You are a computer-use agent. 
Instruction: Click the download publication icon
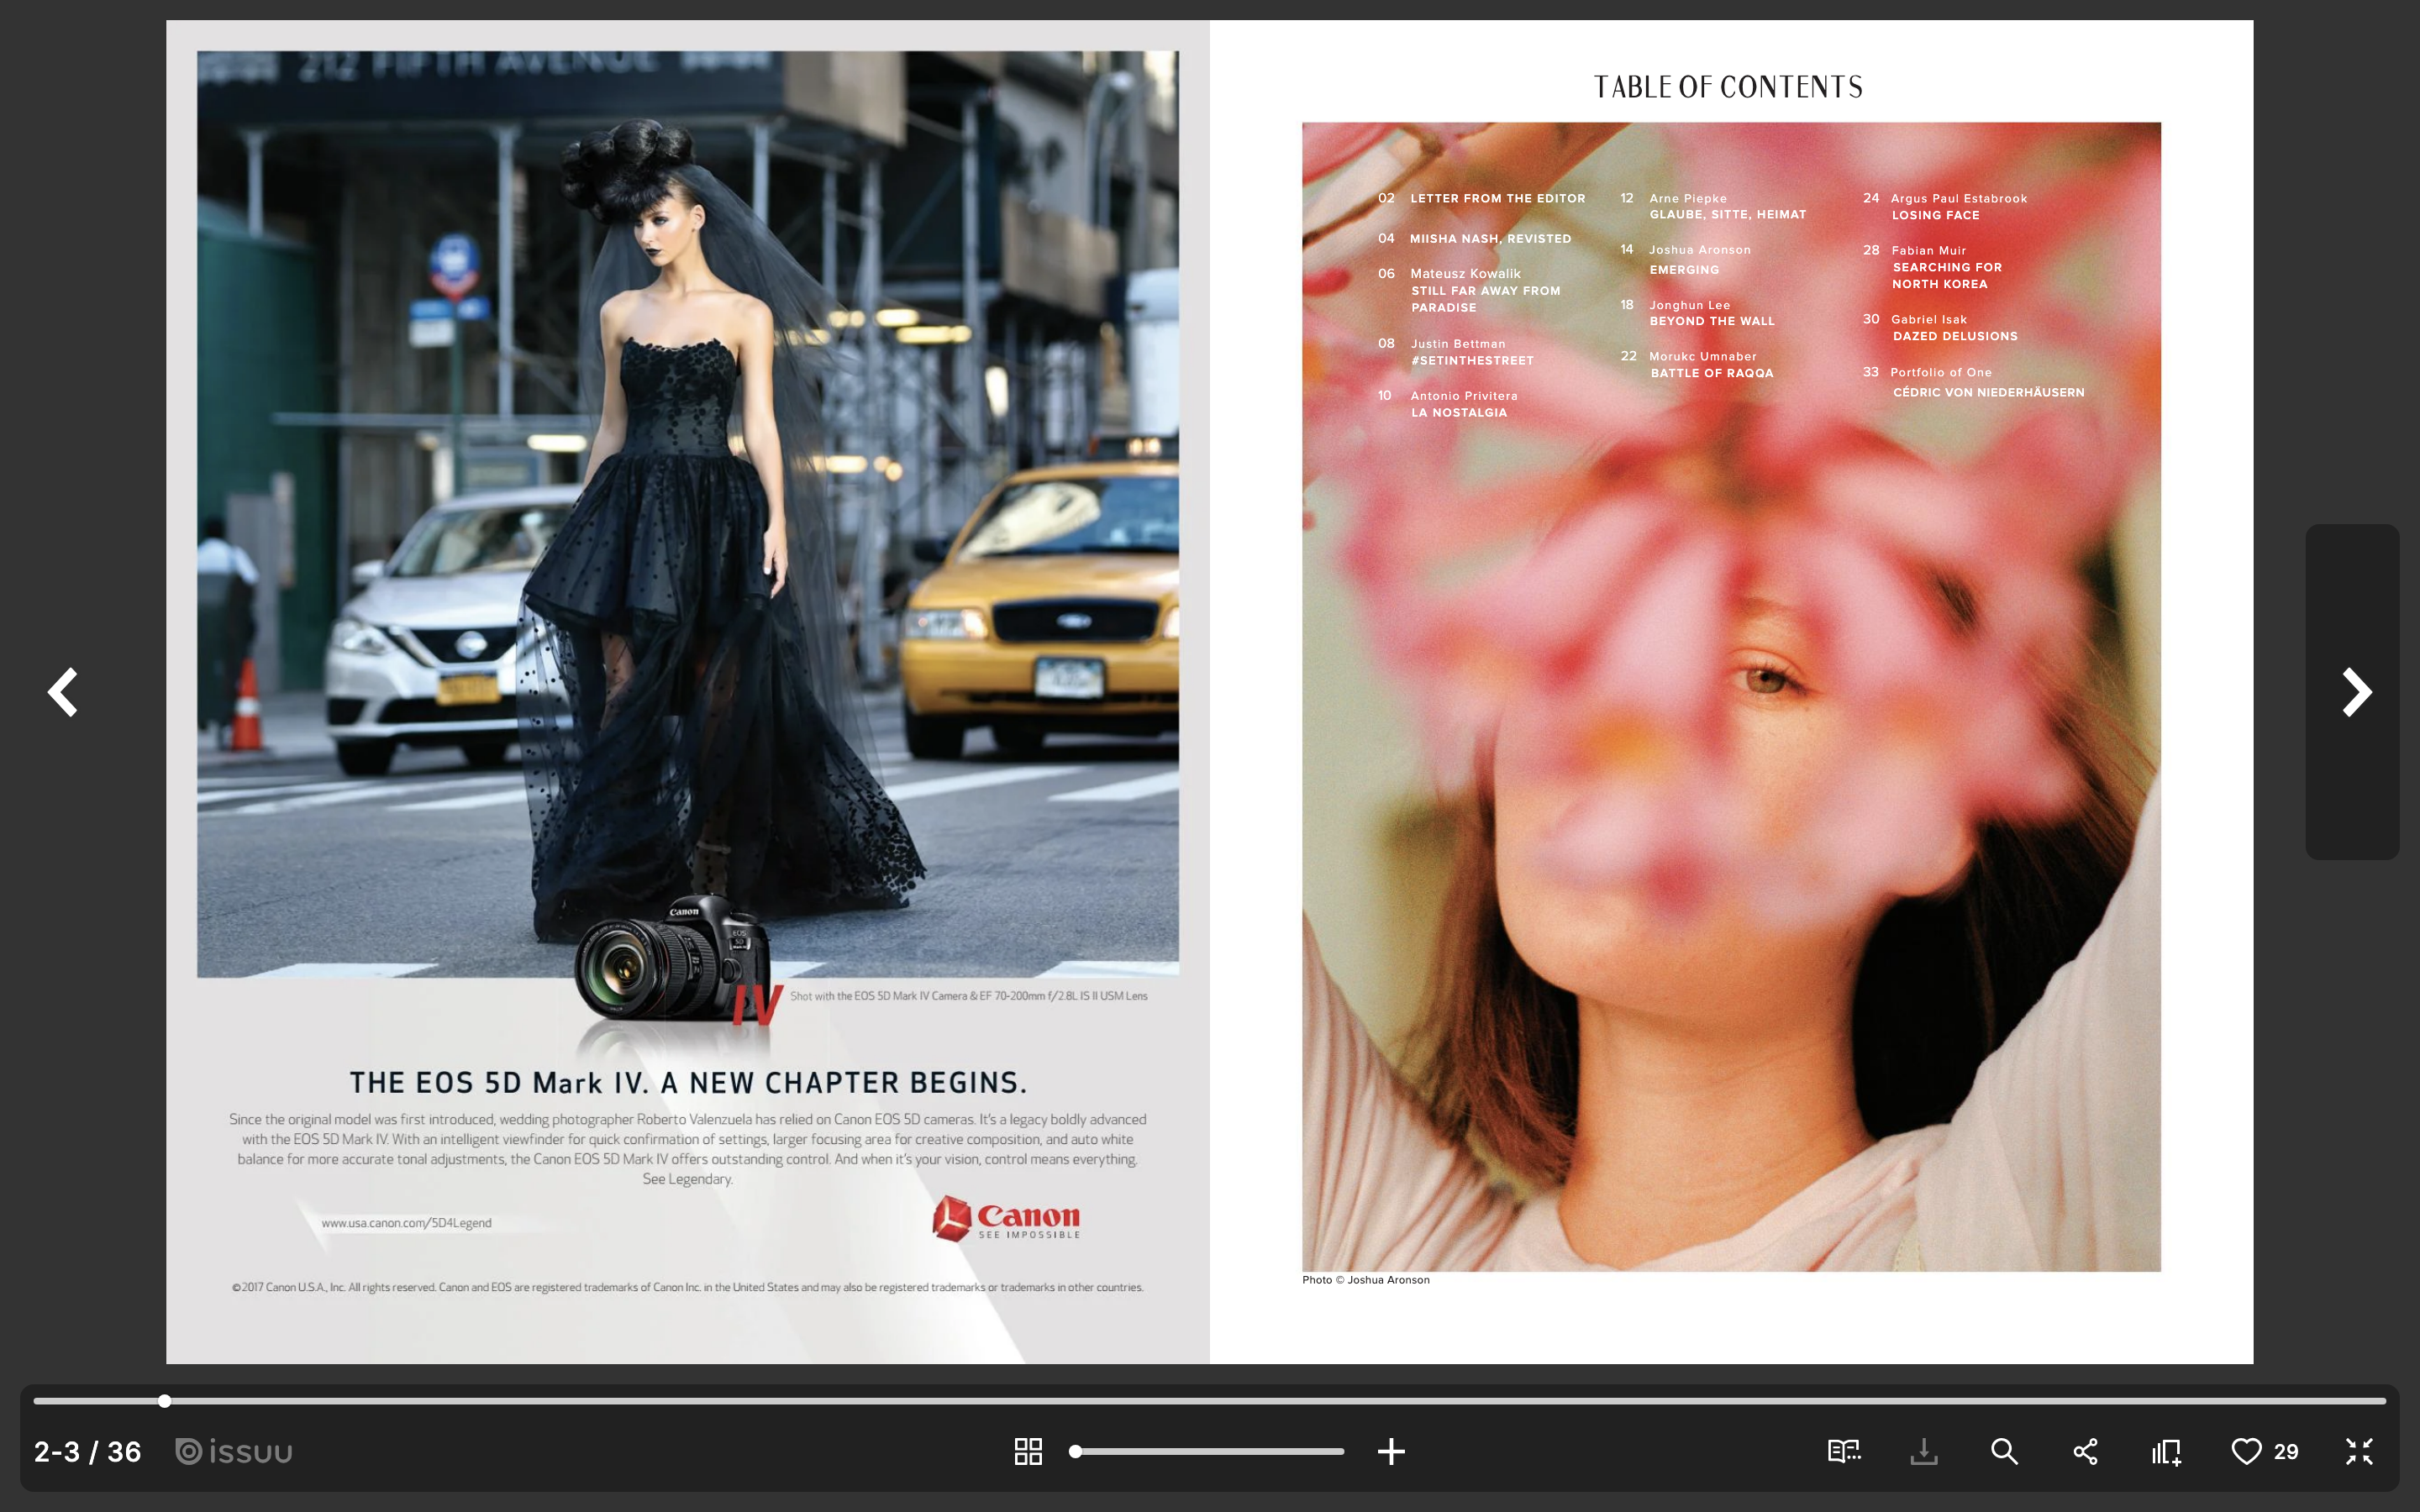click(1924, 1451)
